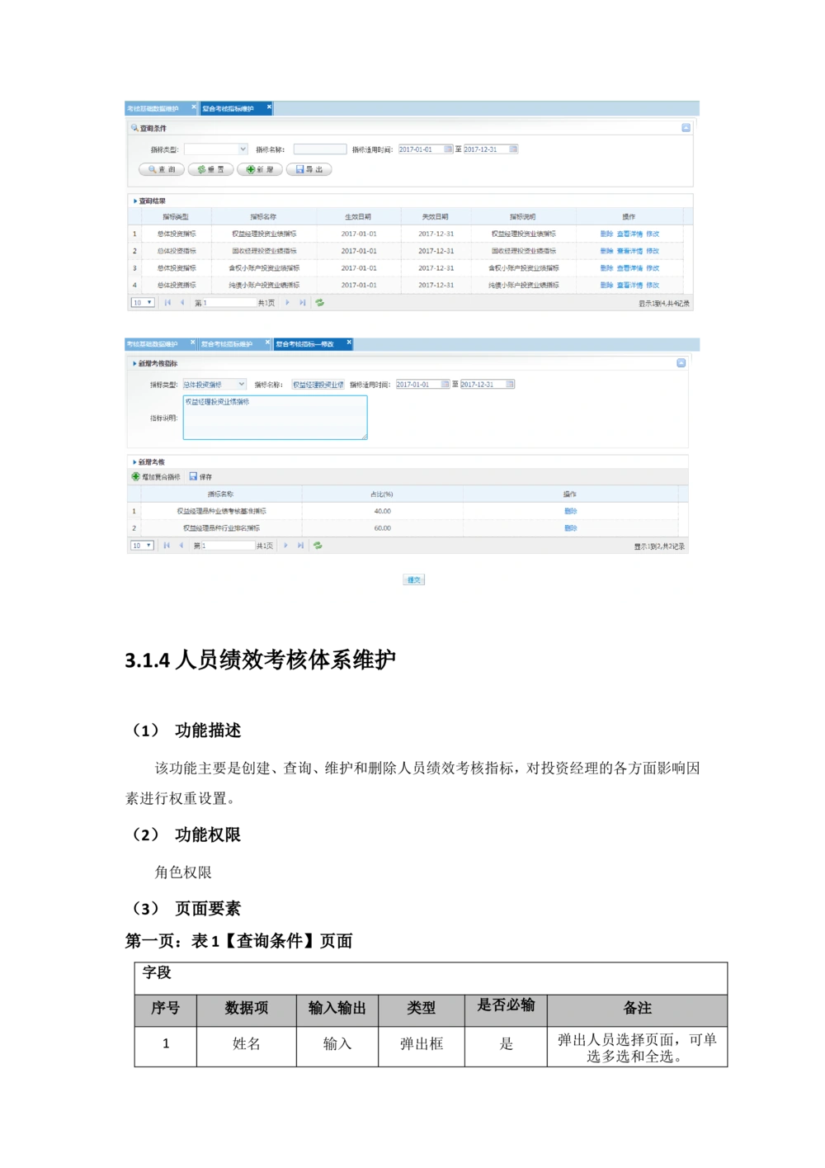The height and width of the screenshot is (1168, 825).
Task: Refresh the 查询结果 table
Action: click(x=319, y=303)
